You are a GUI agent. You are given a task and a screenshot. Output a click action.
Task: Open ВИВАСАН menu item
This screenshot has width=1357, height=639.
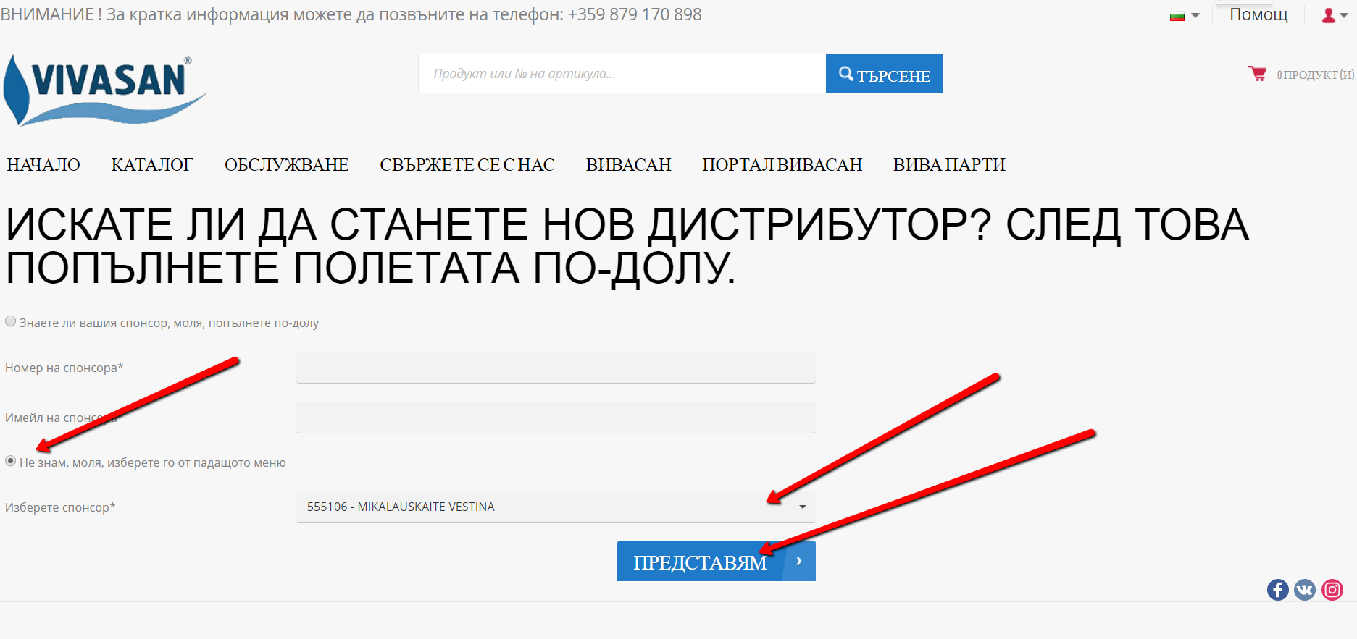pyautogui.click(x=629, y=165)
